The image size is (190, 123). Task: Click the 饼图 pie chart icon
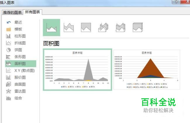coord(8,50)
